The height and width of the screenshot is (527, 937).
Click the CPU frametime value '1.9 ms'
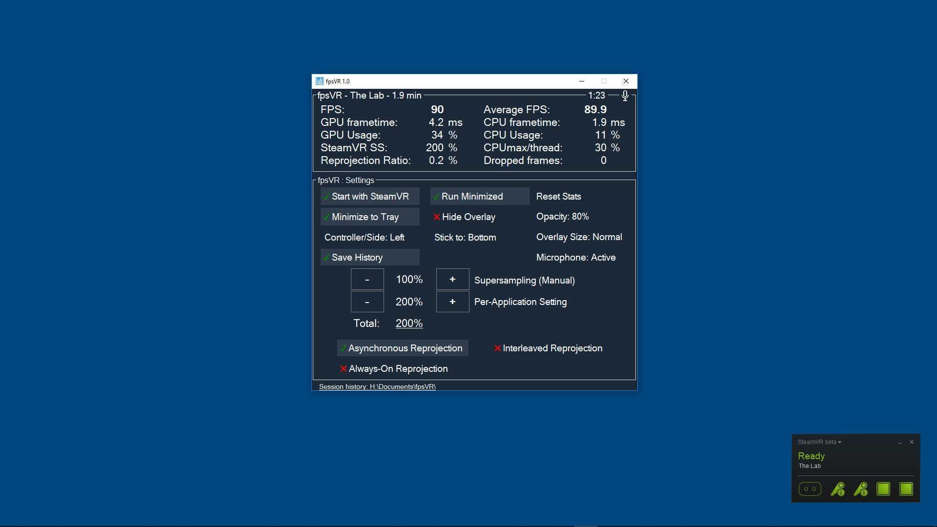609,122
